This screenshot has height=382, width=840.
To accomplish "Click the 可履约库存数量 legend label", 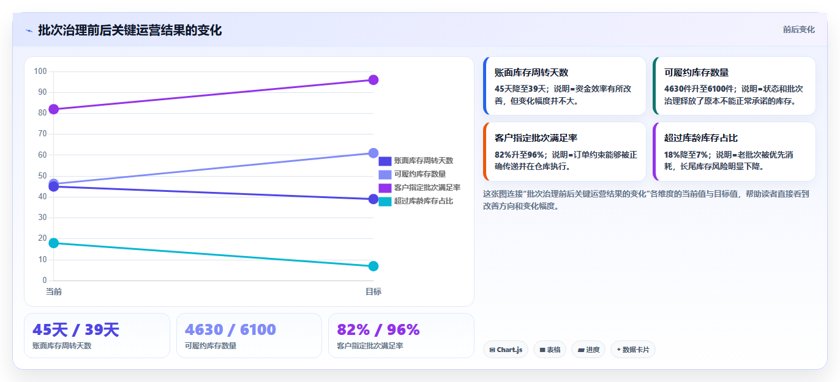I will point(420,174).
